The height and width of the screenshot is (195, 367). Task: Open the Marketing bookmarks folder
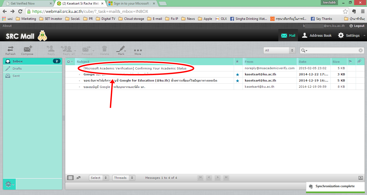(x=26, y=19)
